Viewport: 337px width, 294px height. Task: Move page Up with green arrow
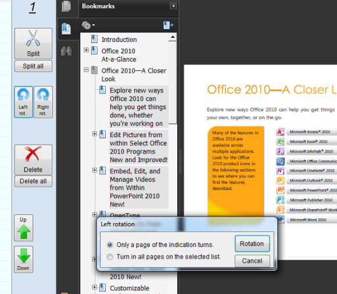coord(23,228)
